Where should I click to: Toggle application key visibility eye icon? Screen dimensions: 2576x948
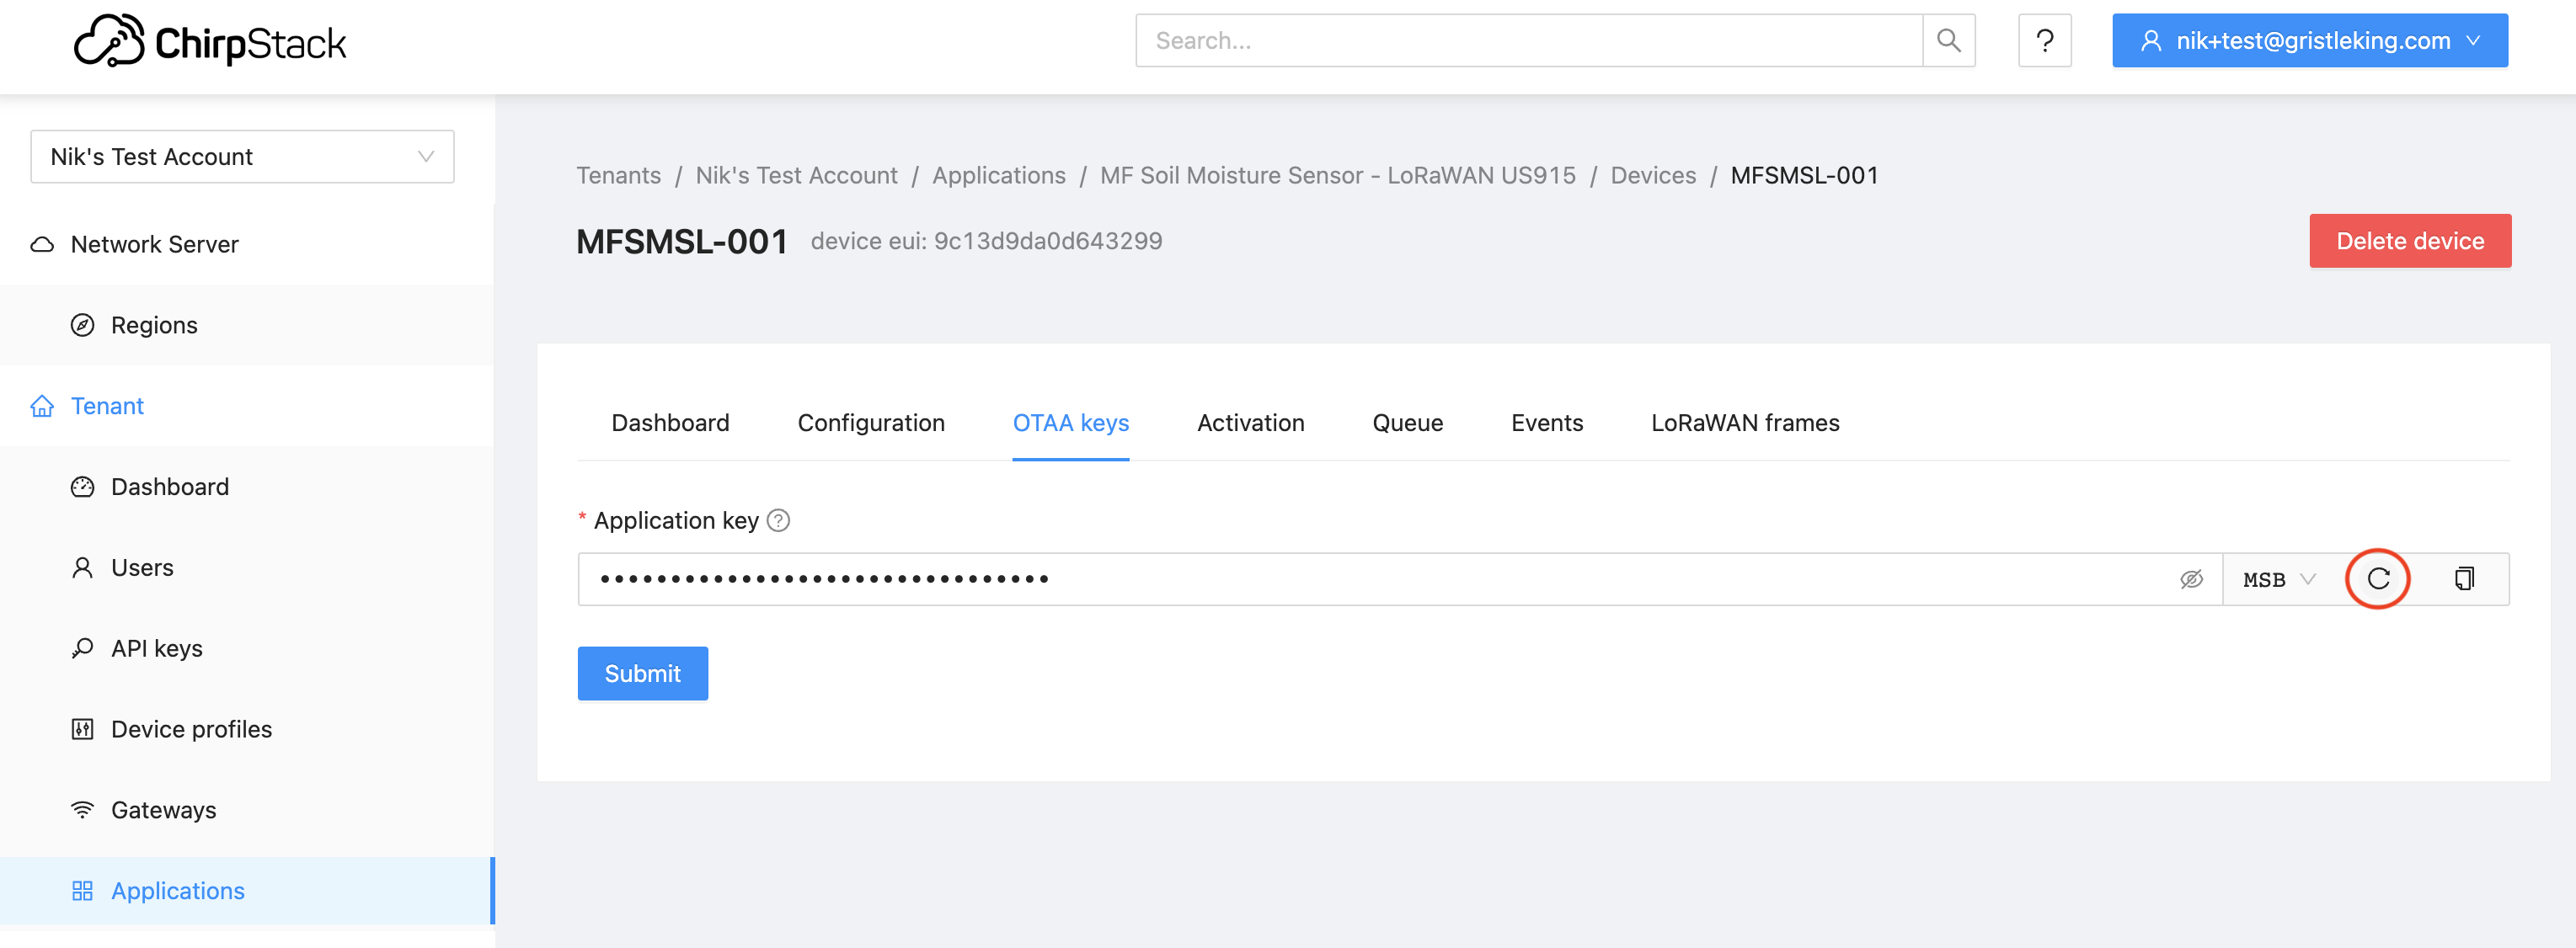pos(2190,579)
